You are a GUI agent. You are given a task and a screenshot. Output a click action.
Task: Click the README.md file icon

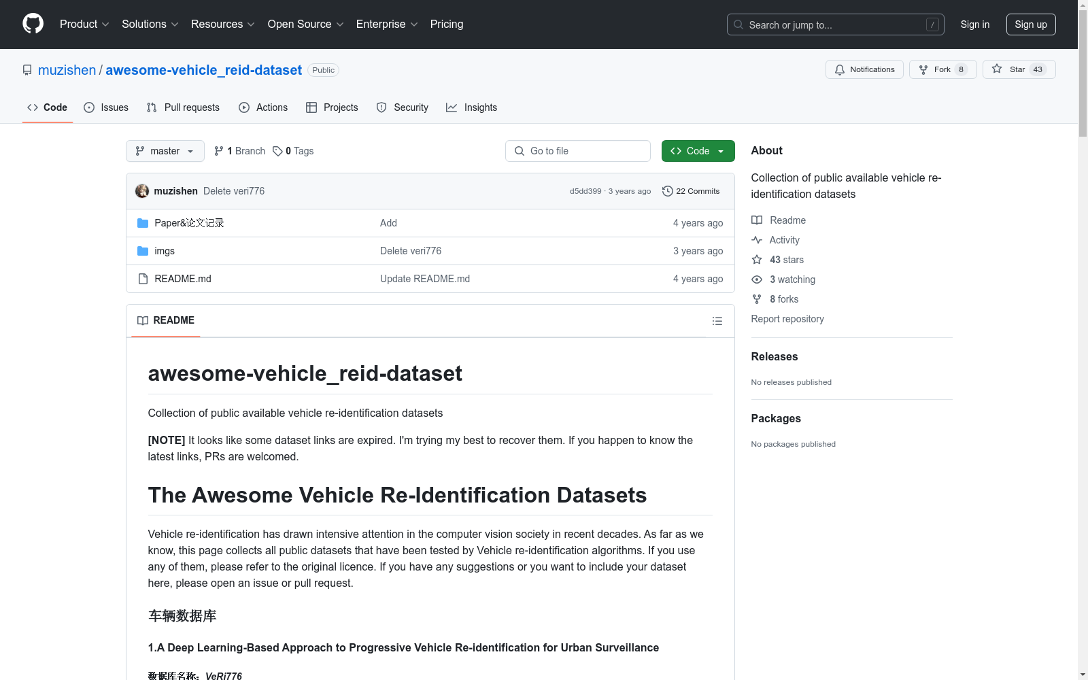(x=143, y=279)
